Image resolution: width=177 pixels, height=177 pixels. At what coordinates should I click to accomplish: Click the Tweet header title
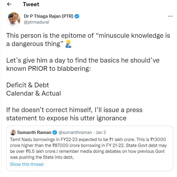pyautogui.click(x=31, y=4)
